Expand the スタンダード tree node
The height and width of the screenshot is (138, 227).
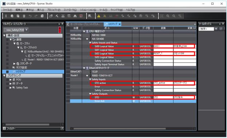14,64
